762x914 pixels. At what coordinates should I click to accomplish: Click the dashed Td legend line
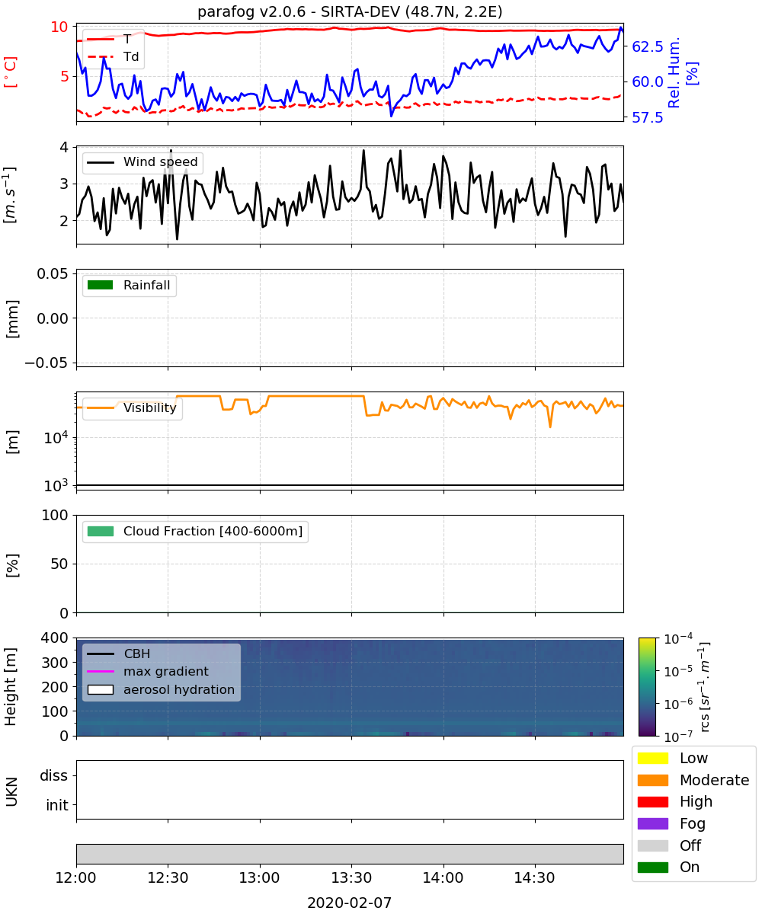coord(100,56)
